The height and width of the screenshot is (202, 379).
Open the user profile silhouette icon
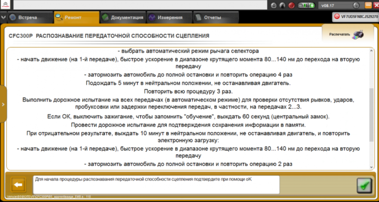pyautogui.click(x=282, y=5)
